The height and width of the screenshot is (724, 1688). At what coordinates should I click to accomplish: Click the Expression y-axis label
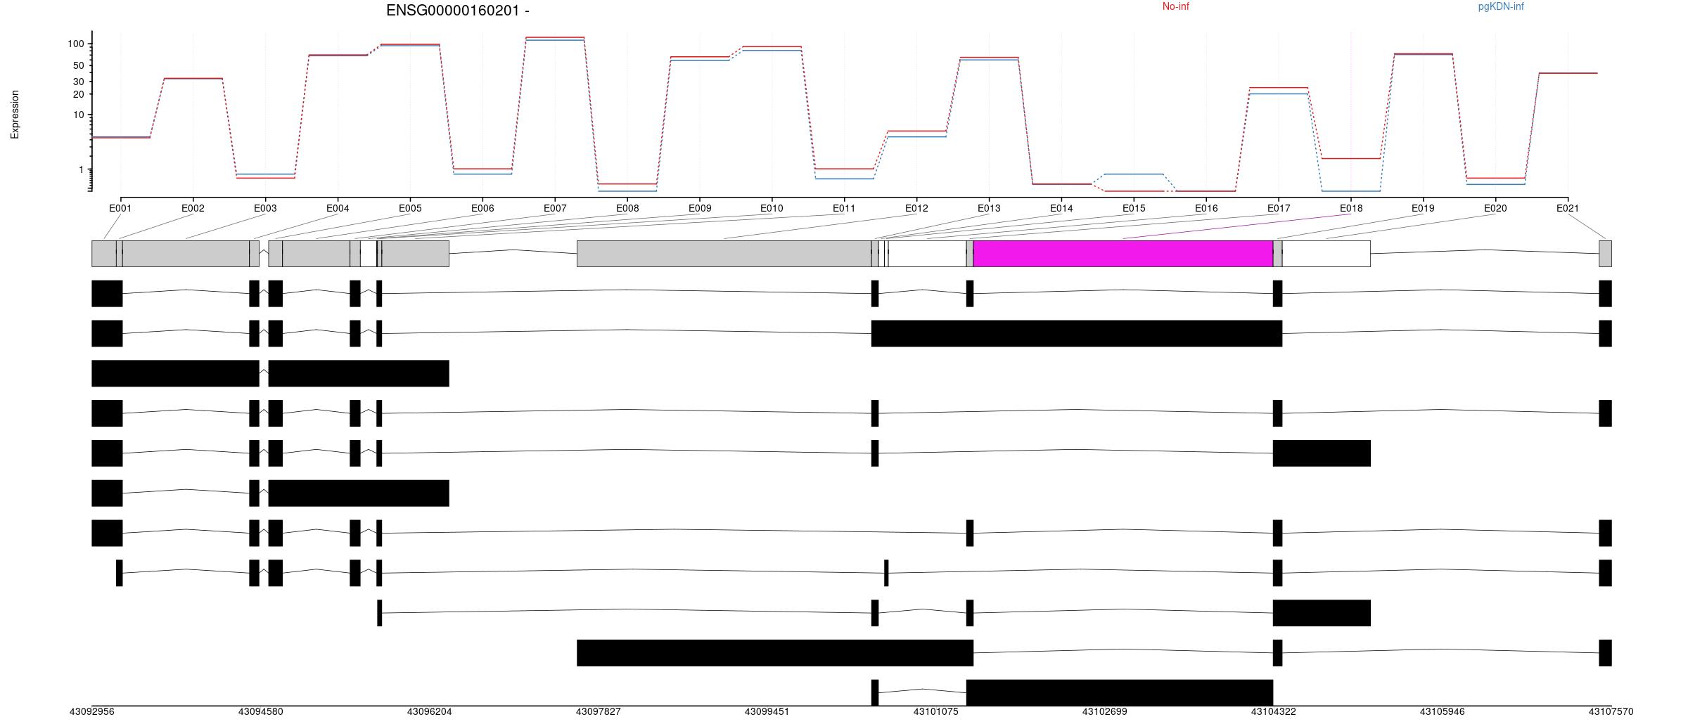pos(15,115)
